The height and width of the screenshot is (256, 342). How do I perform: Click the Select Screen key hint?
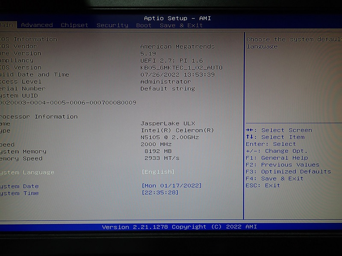point(279,130)
